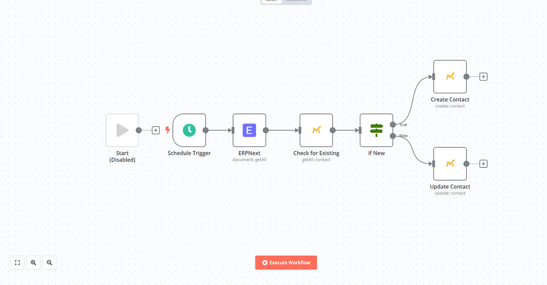The height and width of the screenshot is (285, 547).
Task: Click the Schedule Trigger output connector dot
Action: click(x=206, y=130)
